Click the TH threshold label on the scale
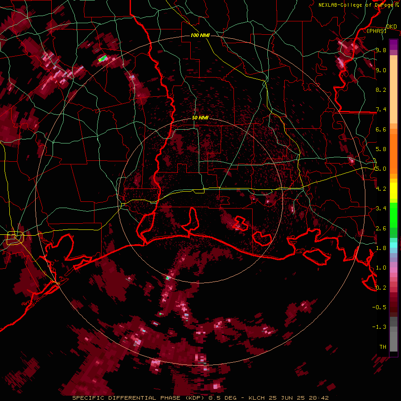This screenshot has width=401, height=401. 383,347
